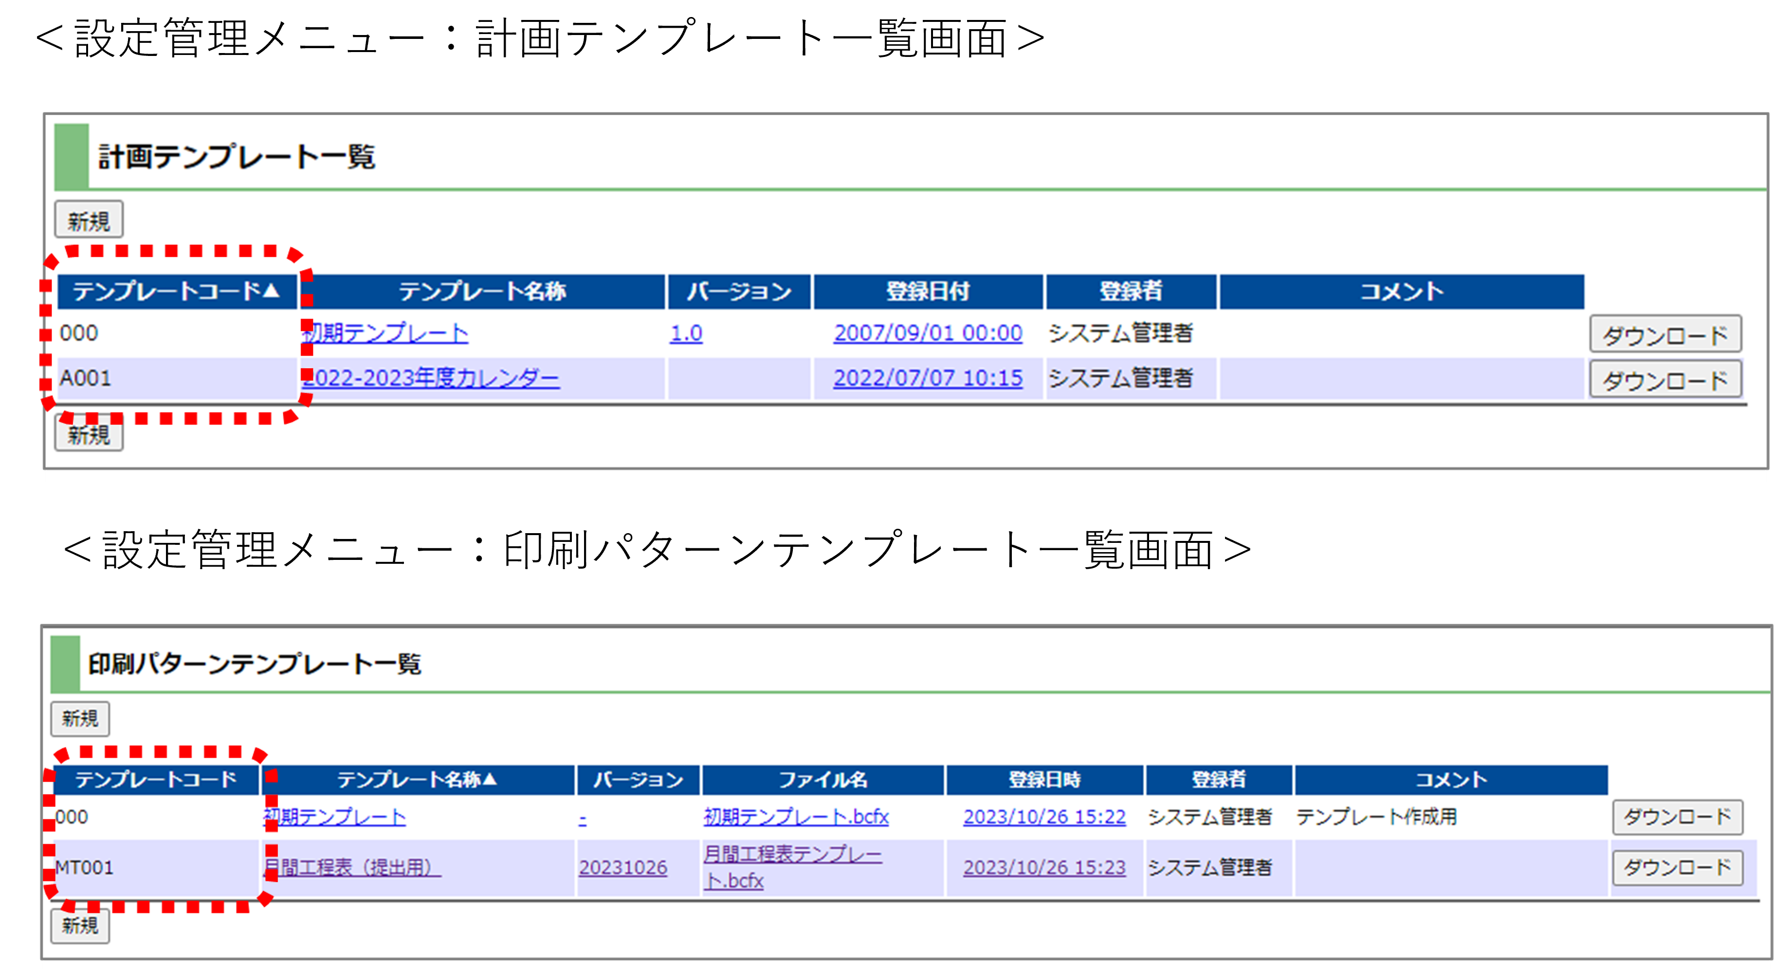Click ファイル名 column header
This screenshot has width=1774, height=969.
coord(823,780)
